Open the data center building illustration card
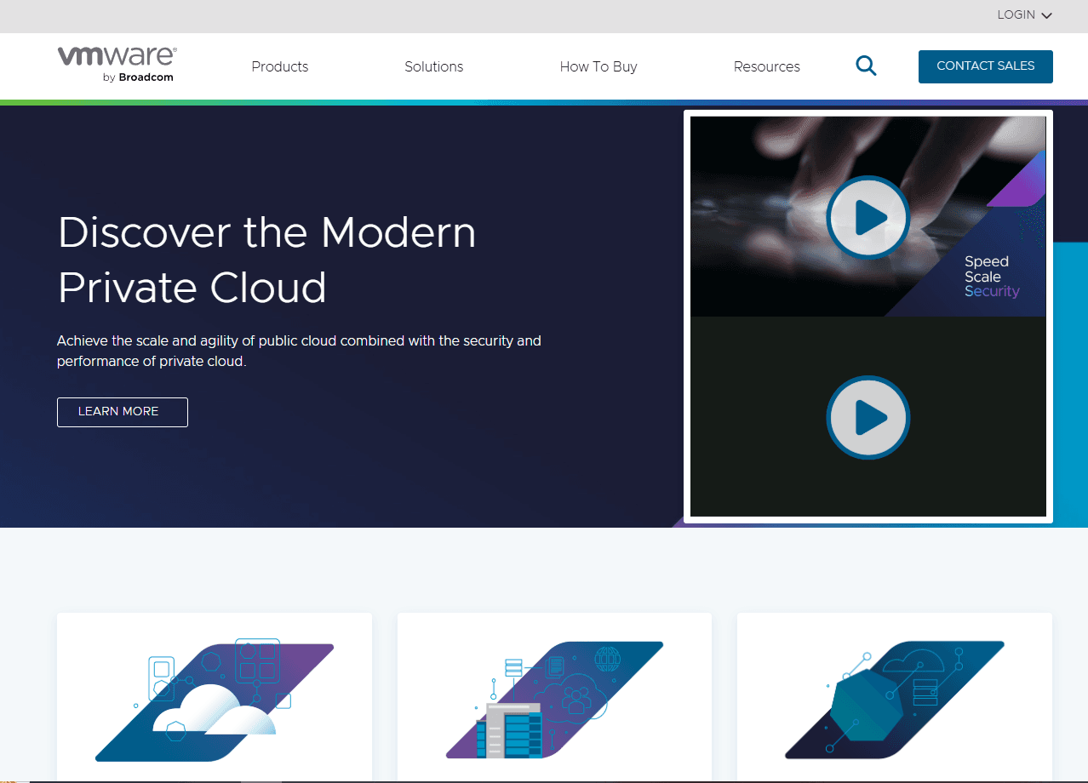Viewport: 1088px width, 783px height. point(553,698)
